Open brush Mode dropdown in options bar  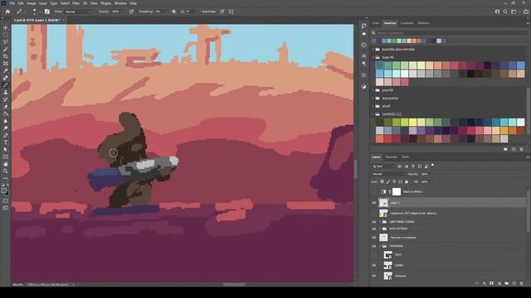[78, 12]
